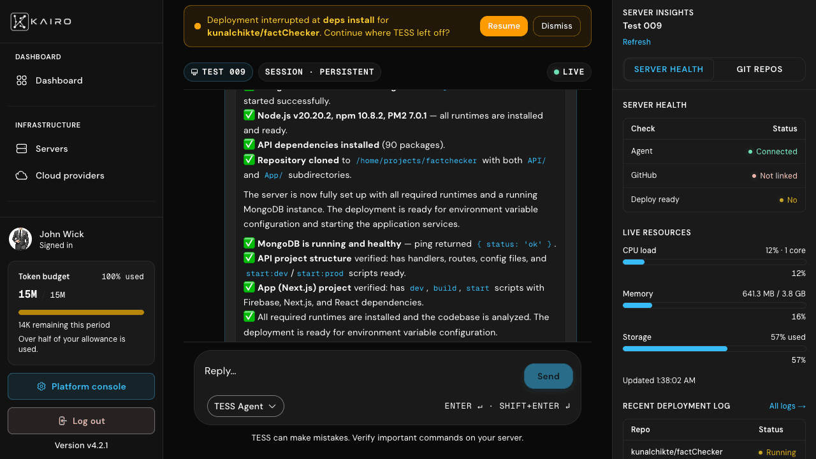Viewport: 816px width, 459px height.
Task: Click the Running status in deployment log
Action: [x=777, y=453]
